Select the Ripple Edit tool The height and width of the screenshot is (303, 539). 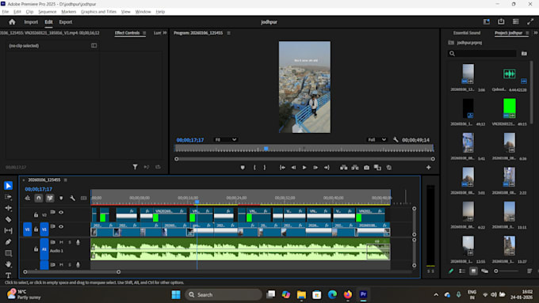(x=8, y=208)
